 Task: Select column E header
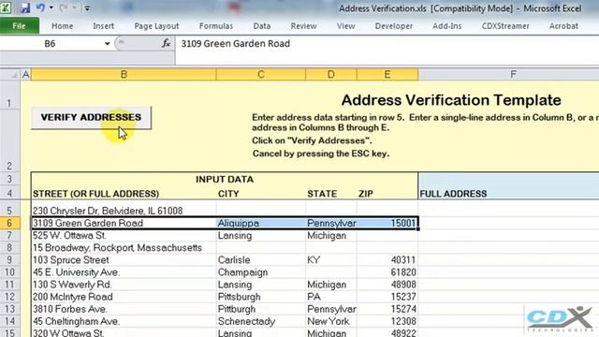pyautogui.click(x=387, y=74)
